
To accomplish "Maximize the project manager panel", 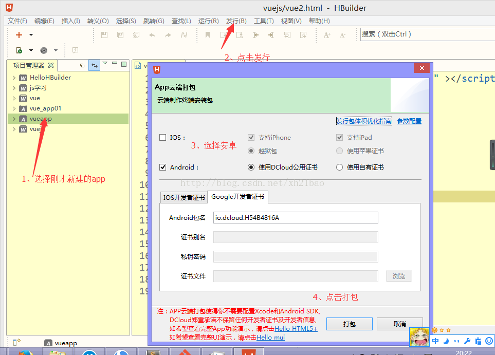I will click(124, 64).
